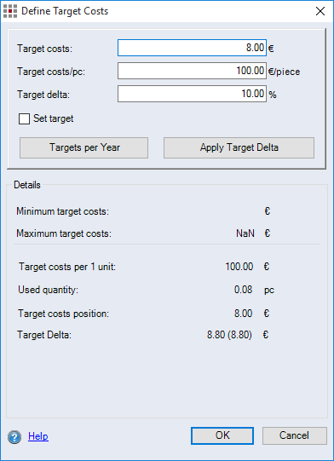Click the €/piece unit label
Image resolution: width=334 pixels, height=461 pixels.
(x=284, y=72)
